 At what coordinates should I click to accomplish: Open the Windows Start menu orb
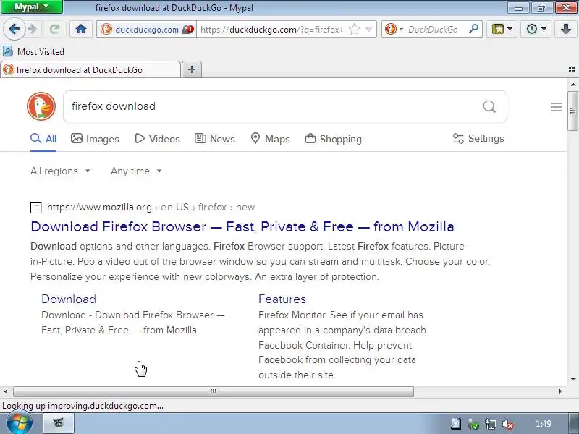(20, 423)
